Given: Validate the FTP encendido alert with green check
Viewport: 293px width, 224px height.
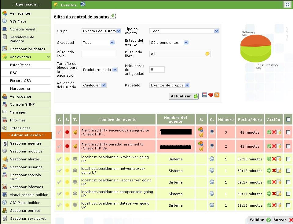Looking at the screenshot, I should [269, 132].
